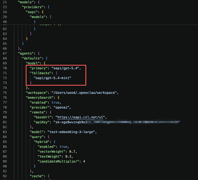Click the candidateMultiplier value 4
The height and width of the screenshot is (180, 198).
84,161
